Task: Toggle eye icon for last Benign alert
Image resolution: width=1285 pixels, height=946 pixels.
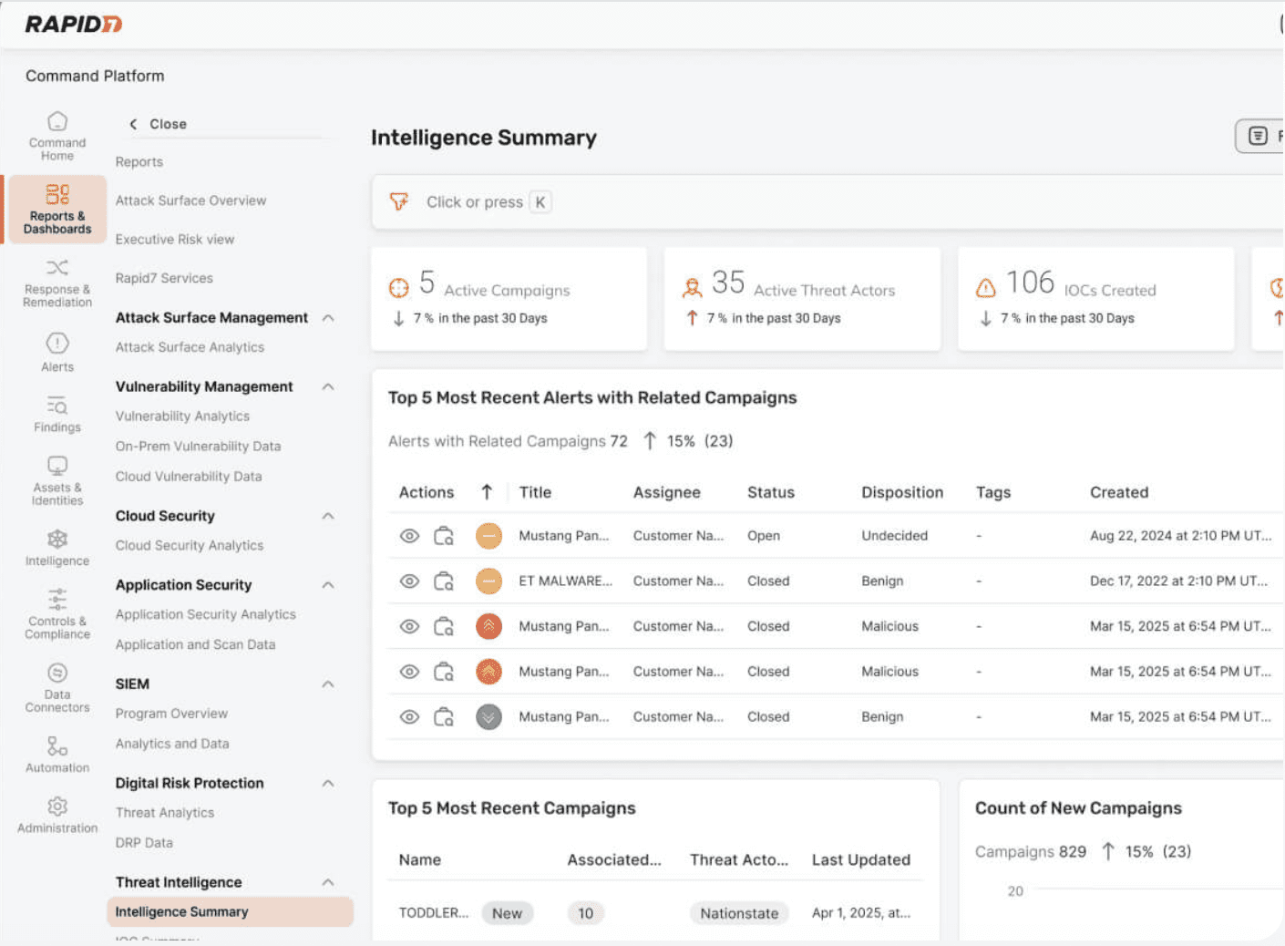Action: tap(410, 716)
